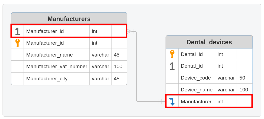Click the int type of highlighted Manufacturer_id

click(x=95, y=31)
